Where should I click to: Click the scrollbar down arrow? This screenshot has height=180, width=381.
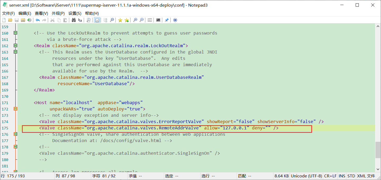[x=378, y=170]
